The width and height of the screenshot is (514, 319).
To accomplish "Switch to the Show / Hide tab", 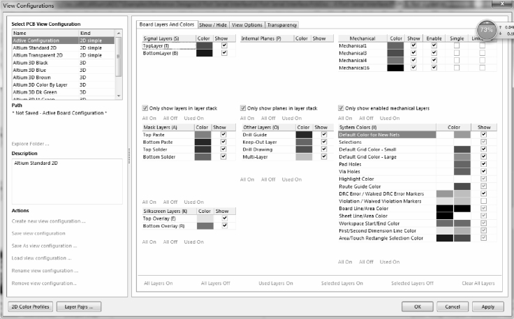I will pyautogui.click(x=213, y=25).
